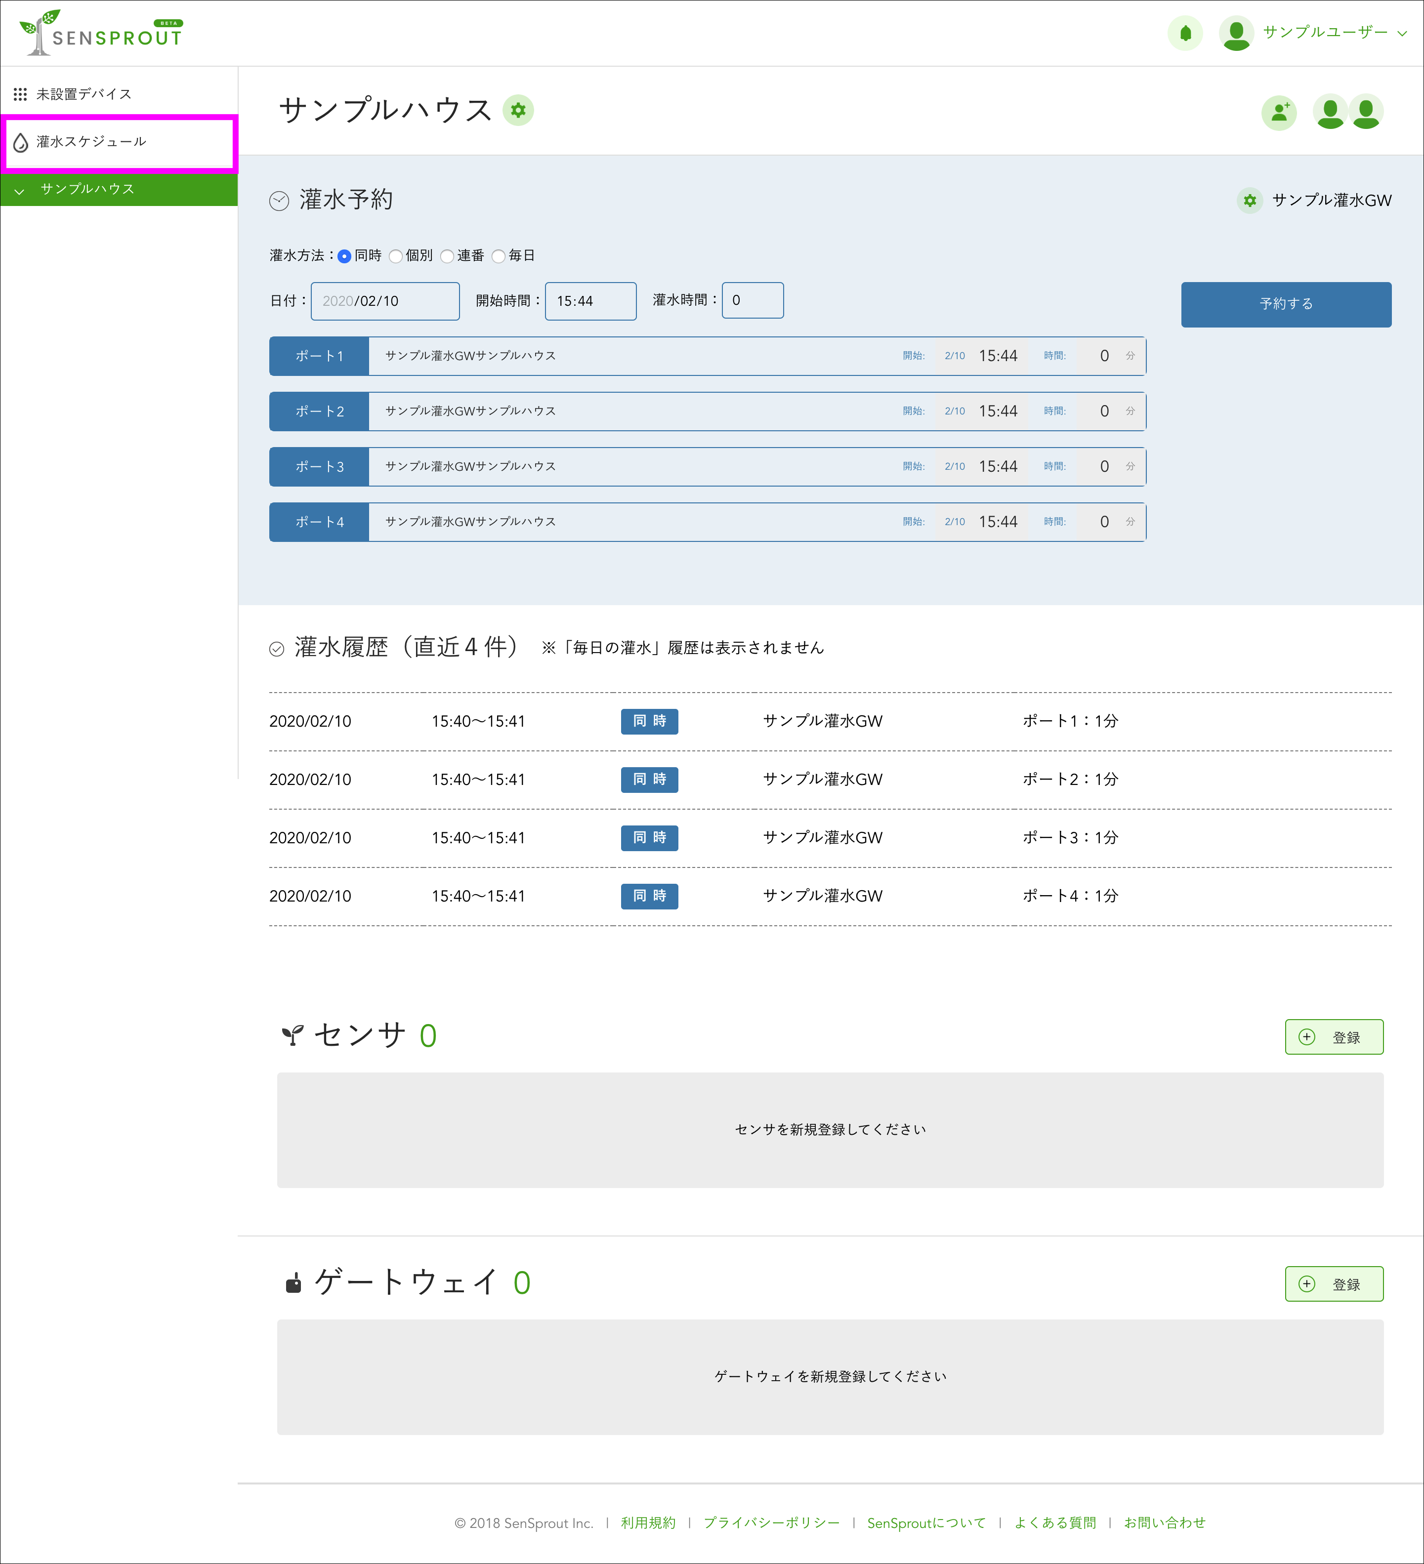This screenshot has width=1424, height=1564.
Task: Click the add member icon
Action: pos(1279,113)
